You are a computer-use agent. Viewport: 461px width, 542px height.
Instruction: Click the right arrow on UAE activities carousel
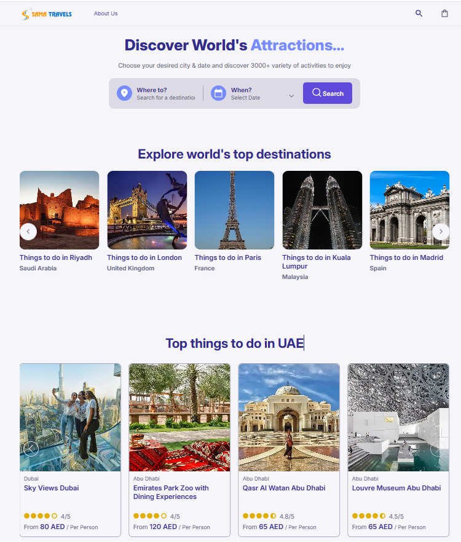pos(437,449)
